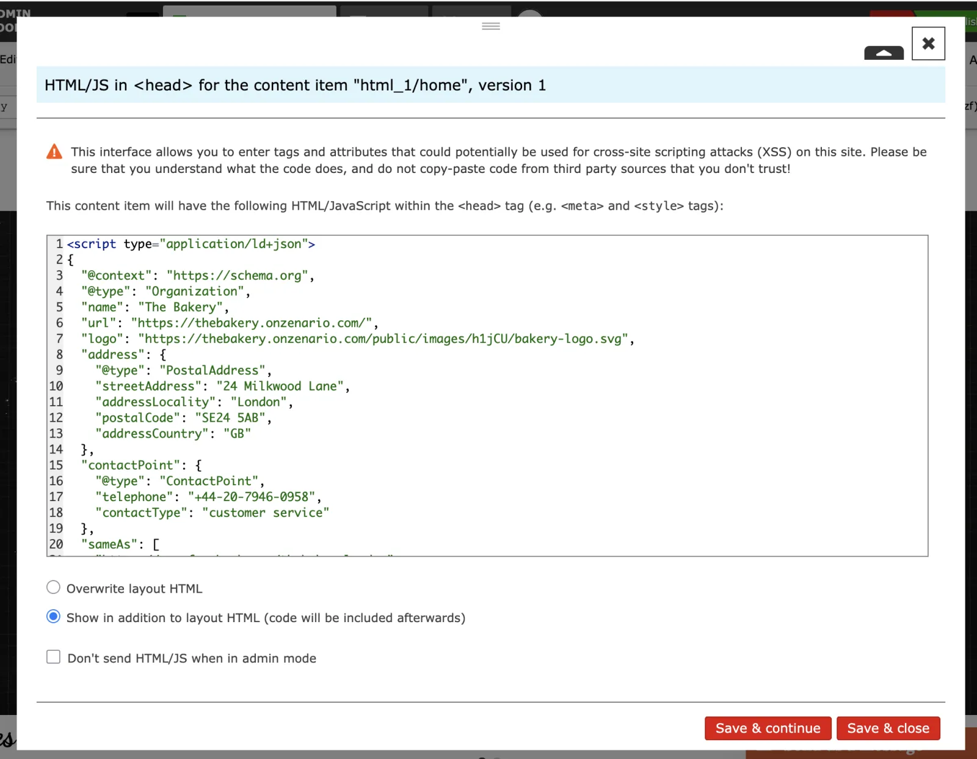The width and height of the screenshot is (977, 759).
Task: Click the "addressCountry": "GB" line
Action: click(x=173, y=435)
